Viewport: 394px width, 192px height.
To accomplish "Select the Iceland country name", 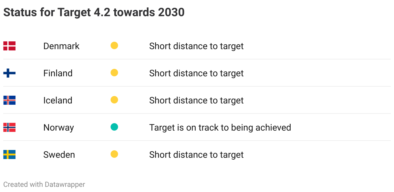I will pos(58,100).
